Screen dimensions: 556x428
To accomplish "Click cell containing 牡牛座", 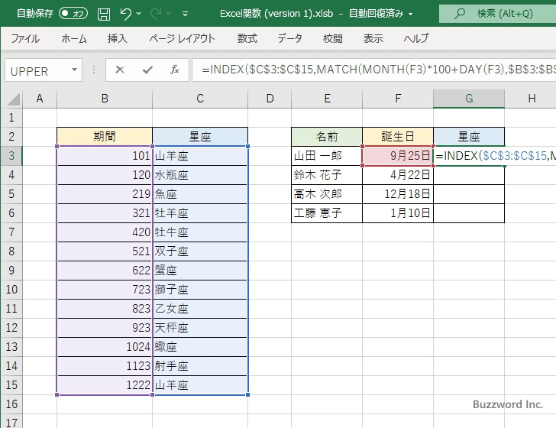I will click(200, 232).
